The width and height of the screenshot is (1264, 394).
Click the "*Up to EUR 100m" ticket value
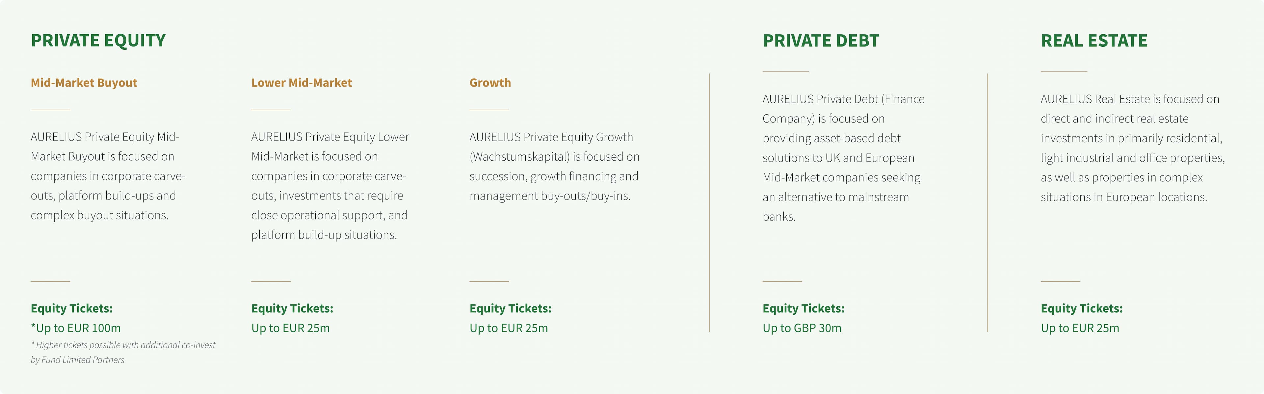76,328
